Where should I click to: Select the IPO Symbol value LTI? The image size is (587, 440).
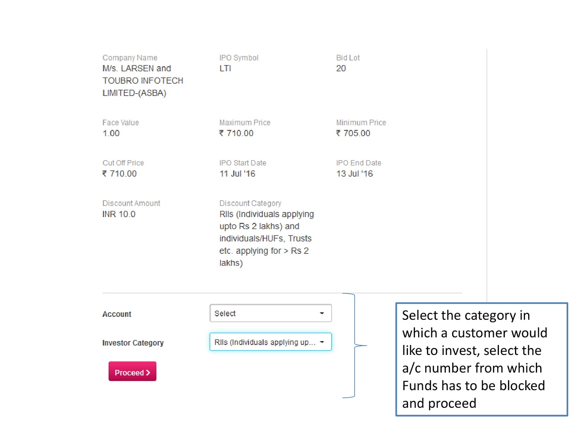225,69
